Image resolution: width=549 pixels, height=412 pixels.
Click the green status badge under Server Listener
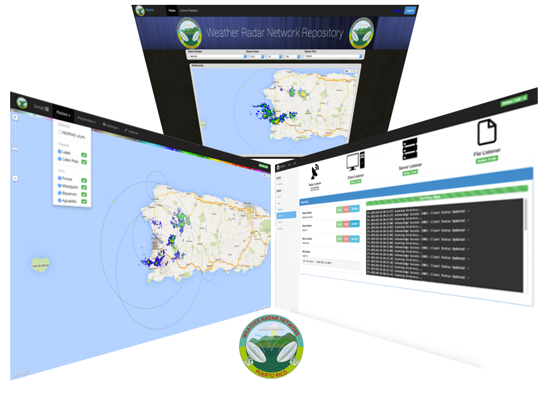tap(410, 173)
